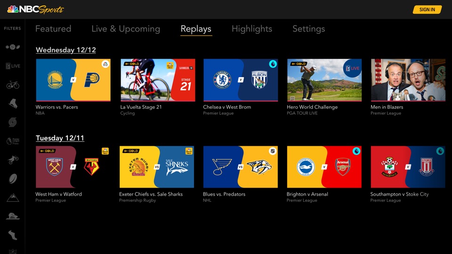This screenshot has height=254, width=452.
Task: Select the all sports balls filter icon
Action: tap(13, 47)
